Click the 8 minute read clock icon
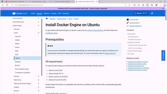Screen dimensions: 167x94 pyautogui.click(x=128, y=20)
